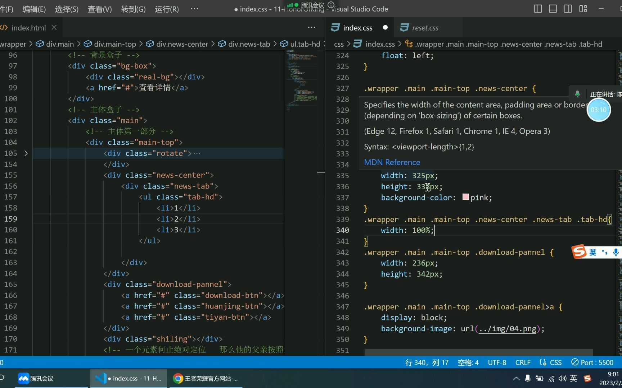Click the Tencent Meeting microphone speaking icon
Image resolution: width=622 pixels, height=388 pixels.
coord(577,94)
